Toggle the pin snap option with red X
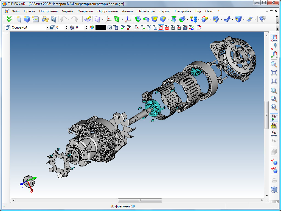Viewport: 281px width, 211px height. (274, 46)
